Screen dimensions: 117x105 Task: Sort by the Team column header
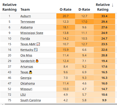tap(25, 9)
